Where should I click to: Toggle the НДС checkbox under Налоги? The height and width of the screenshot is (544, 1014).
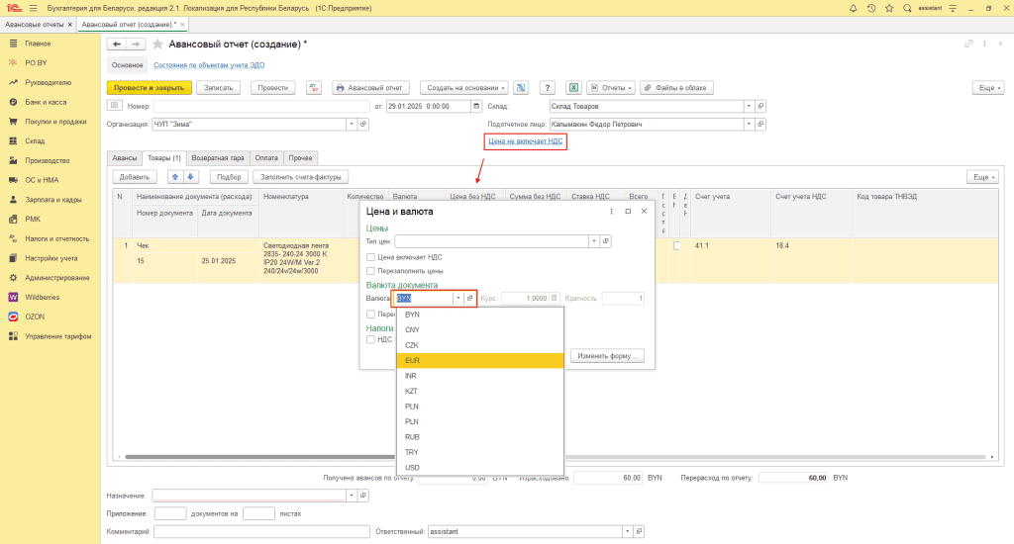[x=370, y=339]
